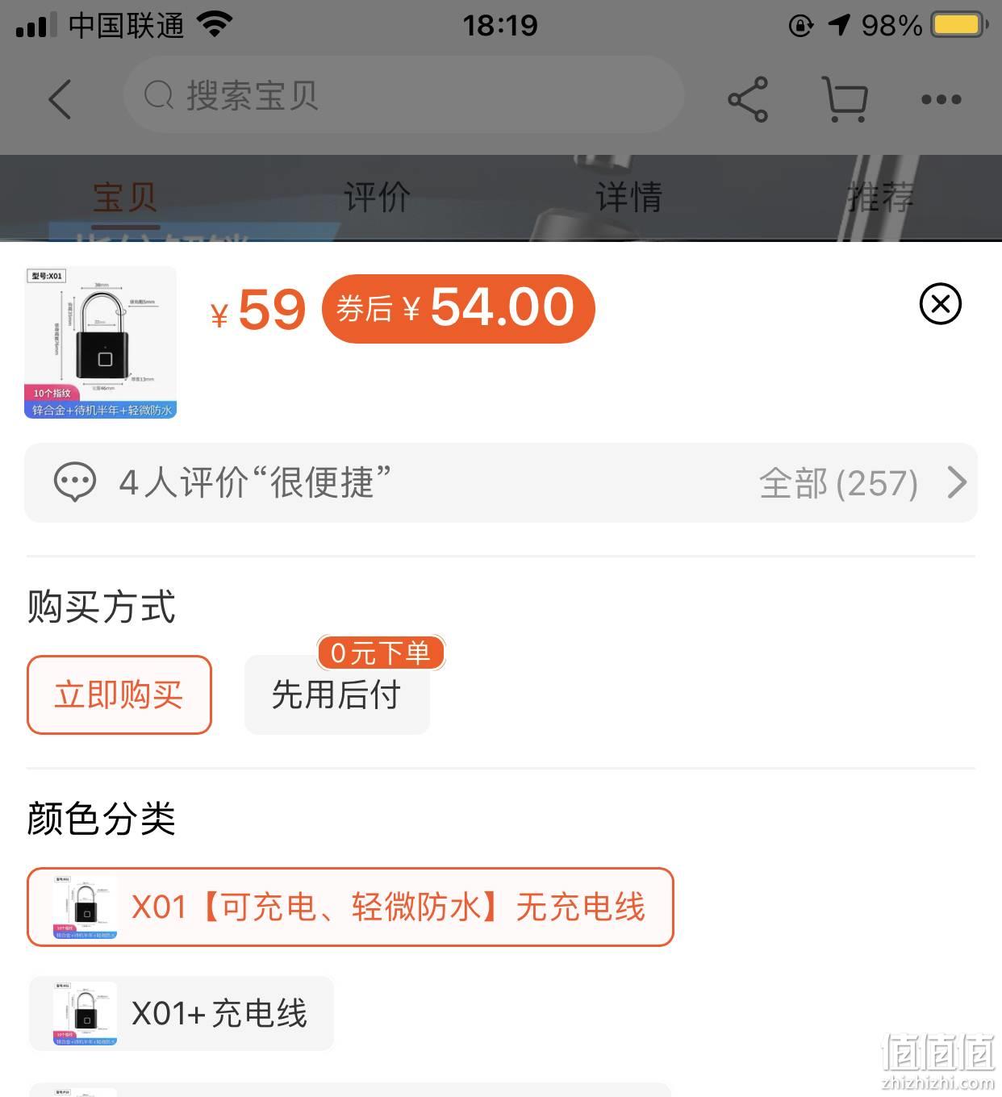Screen dimensions: 1002x1097
Task: Tap the speech bubble review icon
Action: (75, 482)
